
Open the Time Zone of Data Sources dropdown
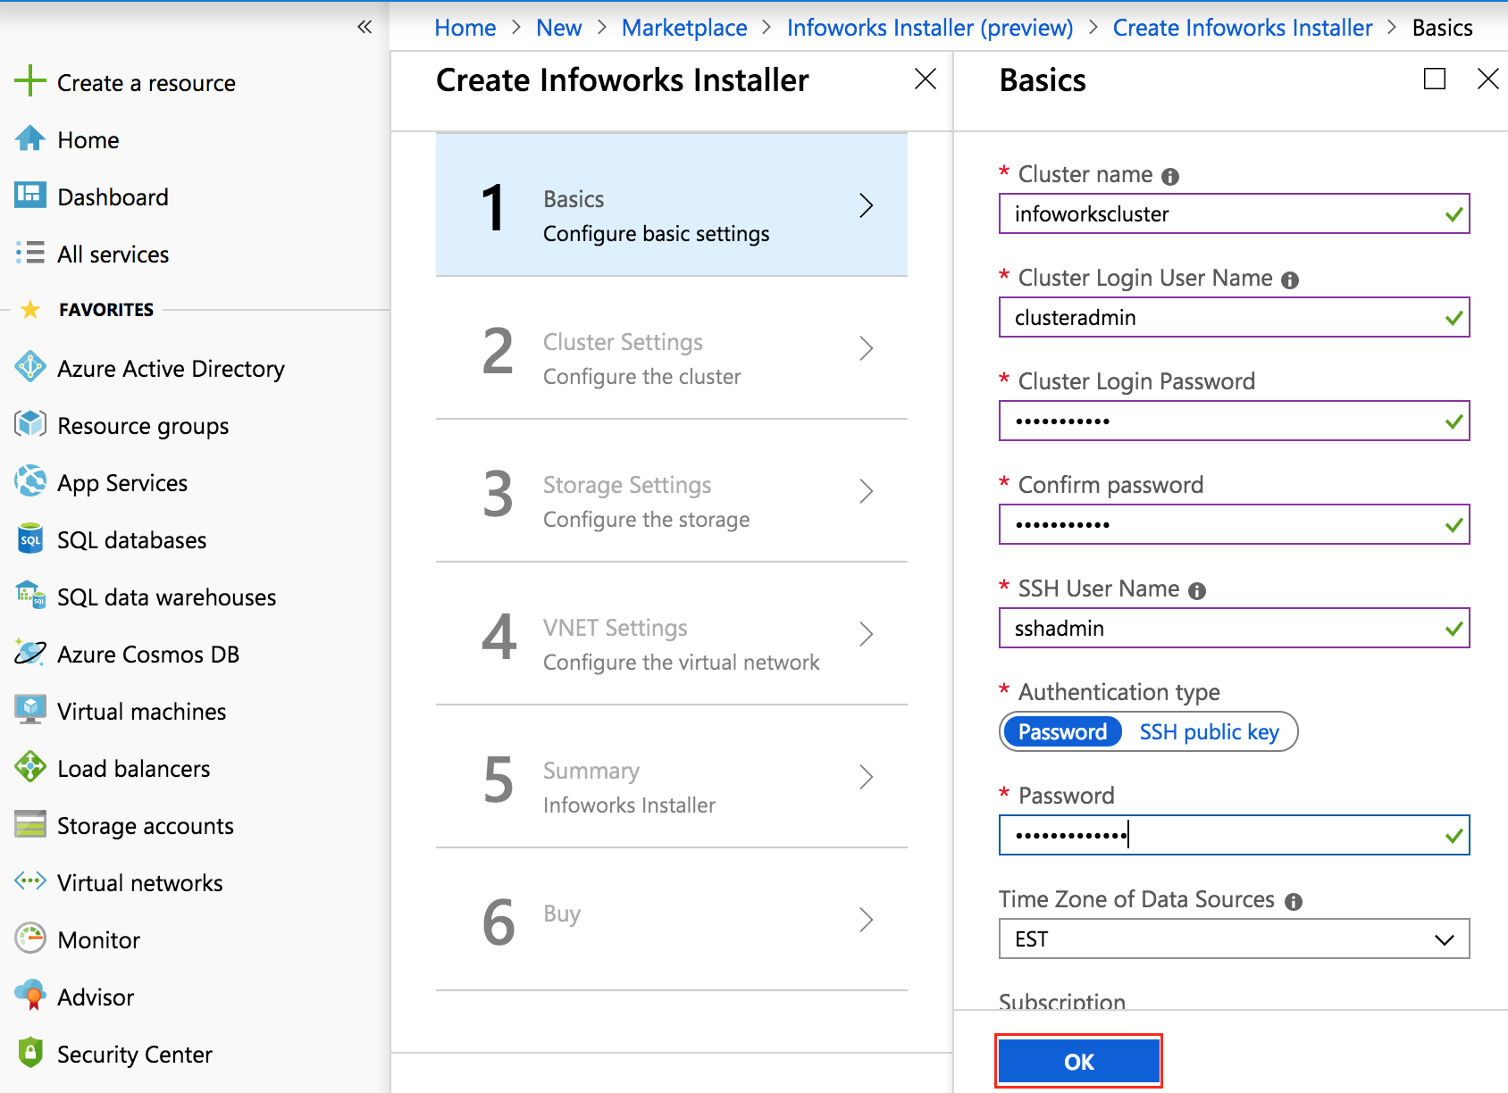coord(1234,939)
